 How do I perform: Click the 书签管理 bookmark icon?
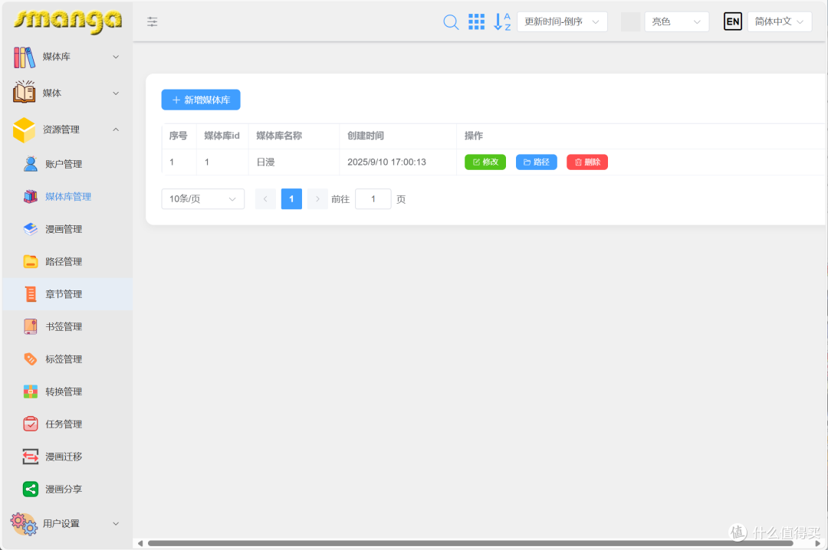pos(31,326)
